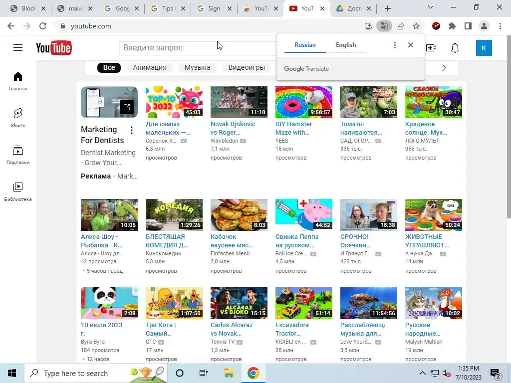Switch to the Tips browser tab
Screen dimensions: 511x383
[x=168, y=8]
